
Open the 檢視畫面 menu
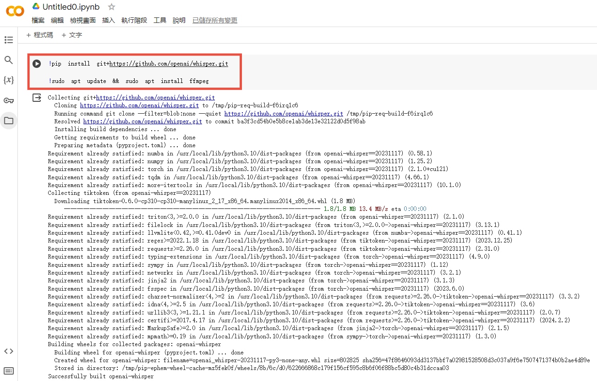[x=83, y=20]
